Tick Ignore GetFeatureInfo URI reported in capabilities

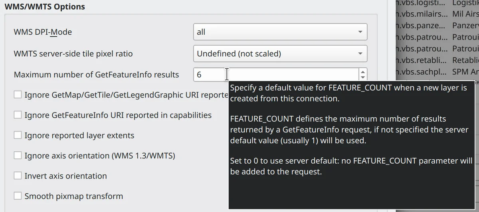coord(18,115)
